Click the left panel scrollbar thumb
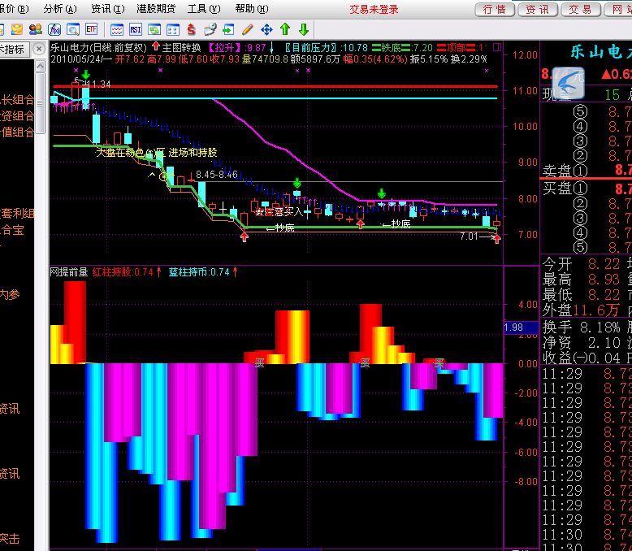632x551 pixels. pos(41,103)
